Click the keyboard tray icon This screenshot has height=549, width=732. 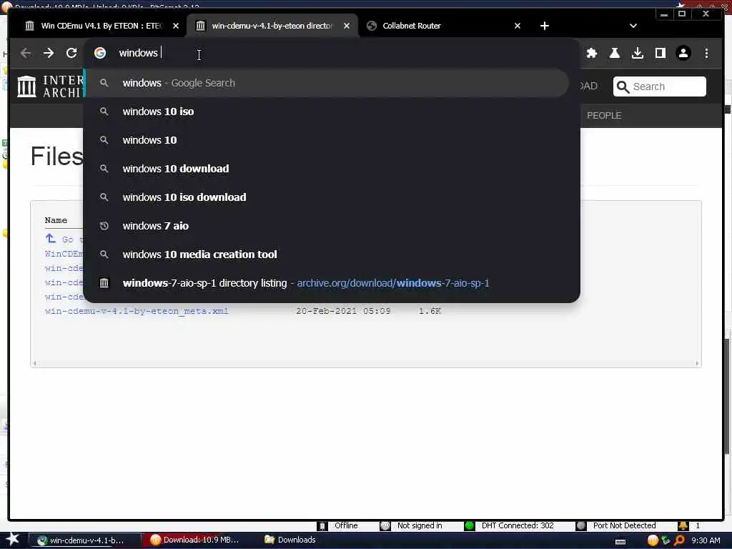pos(620,542)
